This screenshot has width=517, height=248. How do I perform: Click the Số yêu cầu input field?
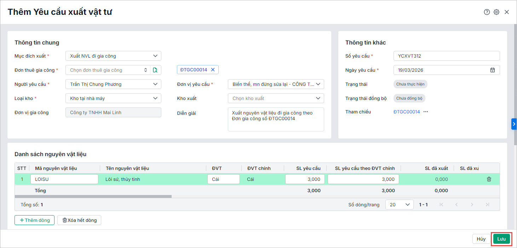coord(446,56)
